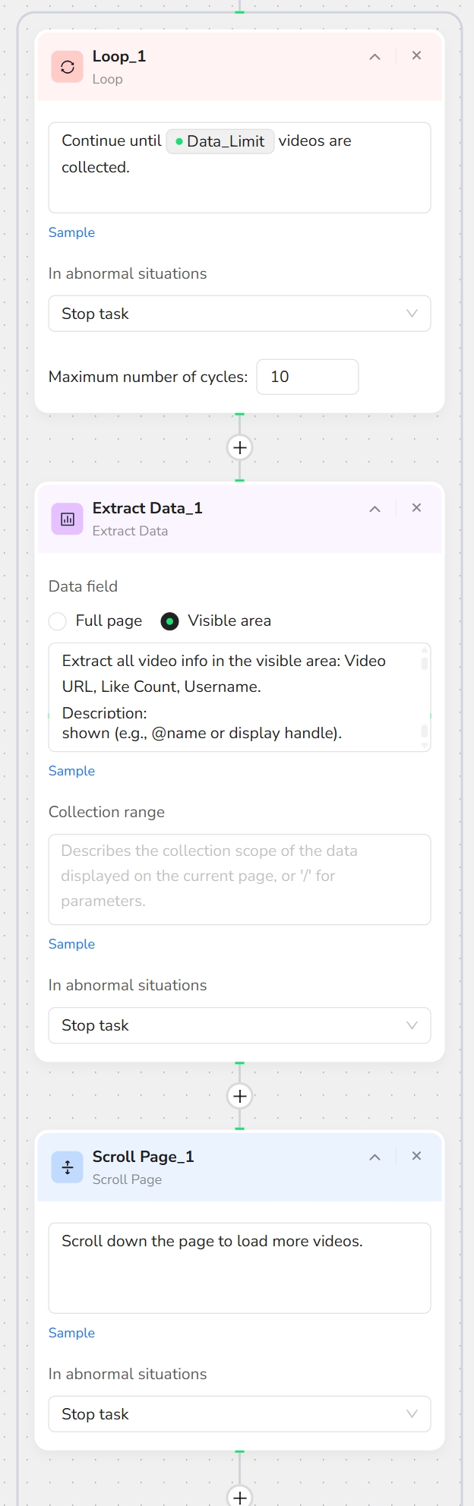The height and width of the screenshot is (1506, 474).
Task: Select the Visible area radio option
Action: (170, 621)
